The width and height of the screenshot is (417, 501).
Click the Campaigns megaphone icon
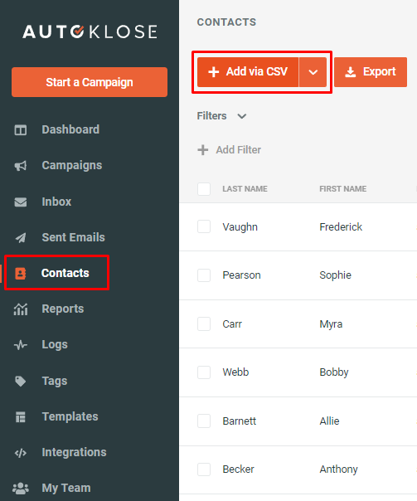coord(21,166)
